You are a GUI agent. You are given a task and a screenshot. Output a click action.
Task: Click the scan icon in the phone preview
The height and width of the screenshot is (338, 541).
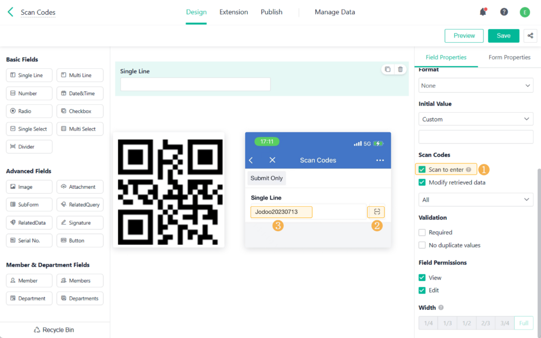[x=376, y=212]
